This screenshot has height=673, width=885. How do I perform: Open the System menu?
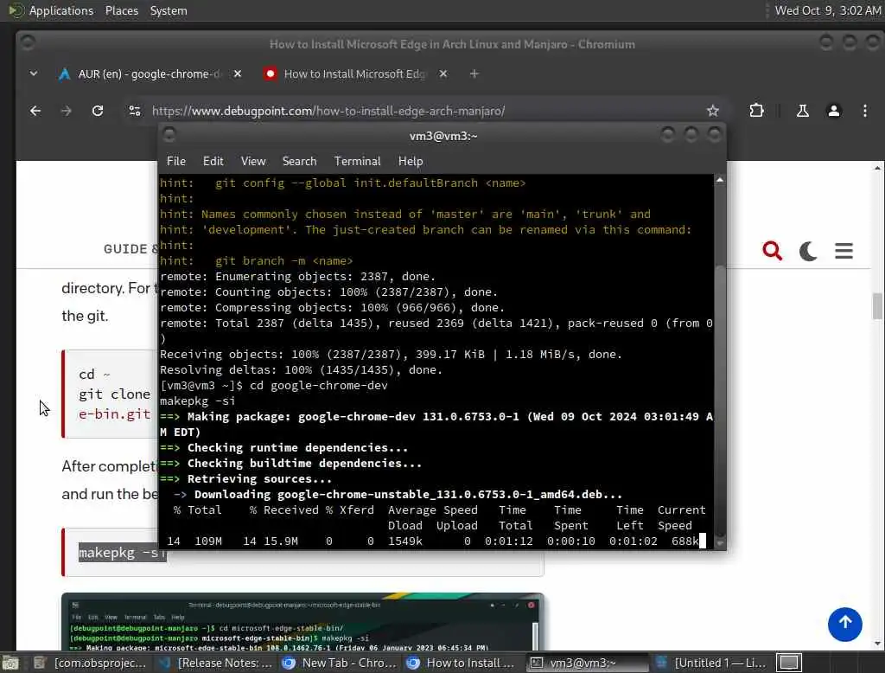click(x=169, y=10)
